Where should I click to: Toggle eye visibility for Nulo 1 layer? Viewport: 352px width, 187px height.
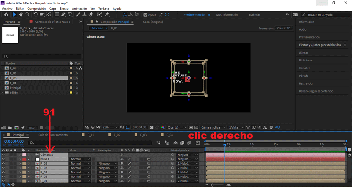click(x=4, y=159)
